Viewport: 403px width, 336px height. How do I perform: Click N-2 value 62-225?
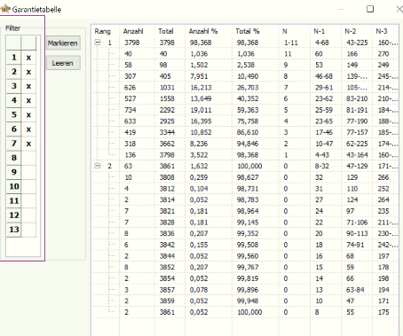click(x=357, y=144)
